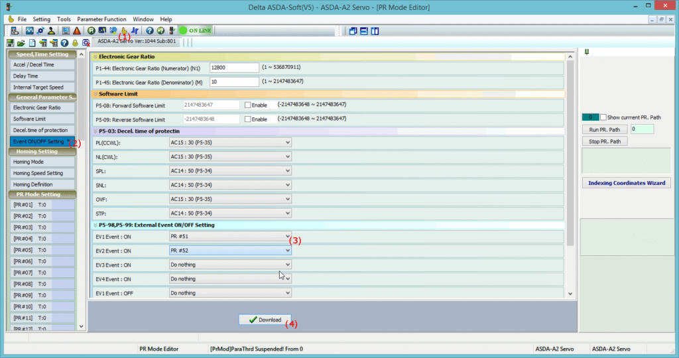This screenshot has height=358, width=679.
Task: Open the SNL deceleration dropdown
Action: pyautogui.click(x=230, y=185)
